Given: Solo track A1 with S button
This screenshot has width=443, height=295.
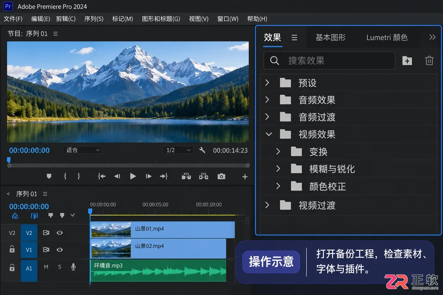Looking at the screenshot, I should (x=60, y=267).
